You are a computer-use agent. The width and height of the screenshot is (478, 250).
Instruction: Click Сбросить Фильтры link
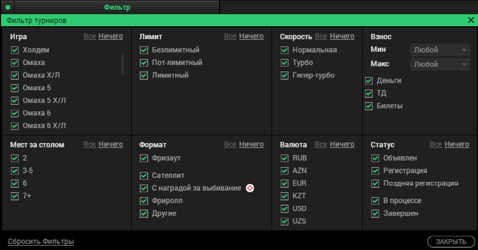40,241
